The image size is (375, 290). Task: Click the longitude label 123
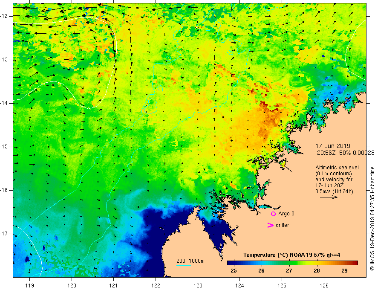coord(198,285)
